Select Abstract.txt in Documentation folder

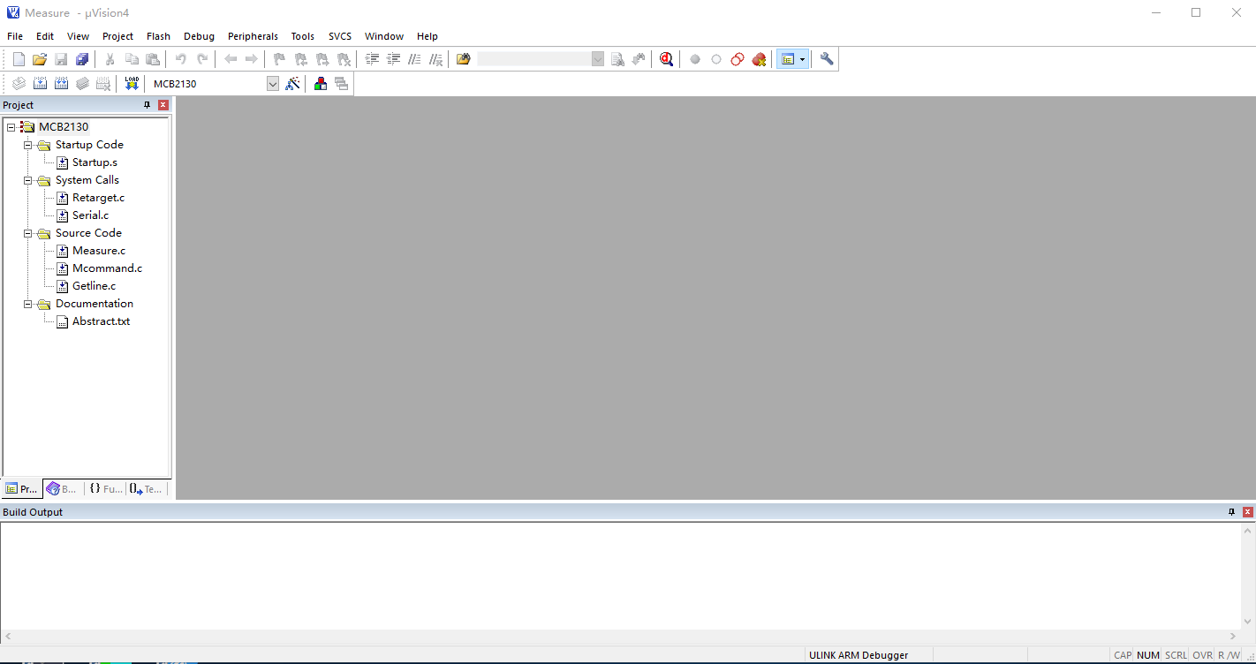[x=101, y=321]
